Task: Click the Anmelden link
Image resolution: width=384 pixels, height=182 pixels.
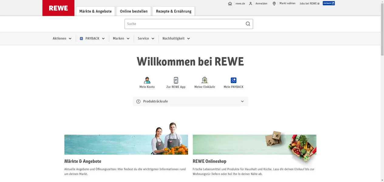Action: pyautogui.click(x=261, y=4)
